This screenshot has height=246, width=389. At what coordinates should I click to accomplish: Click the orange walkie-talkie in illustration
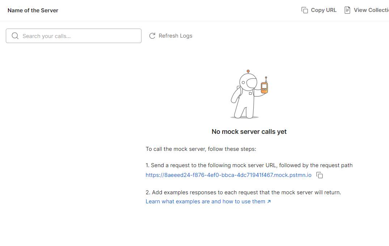pyautogui.click(x=265, y=88)
